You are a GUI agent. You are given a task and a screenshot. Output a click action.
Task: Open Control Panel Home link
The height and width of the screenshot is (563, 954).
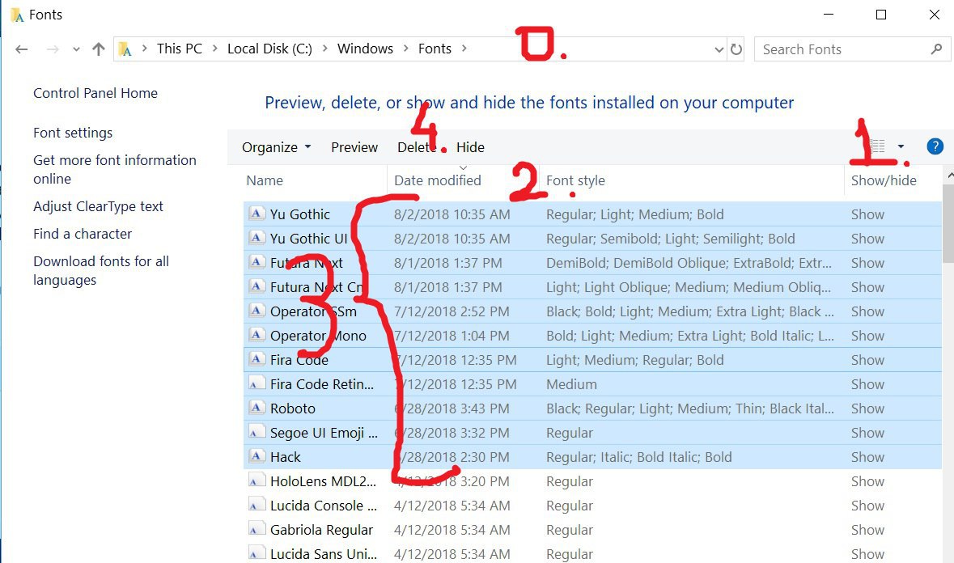95,93
